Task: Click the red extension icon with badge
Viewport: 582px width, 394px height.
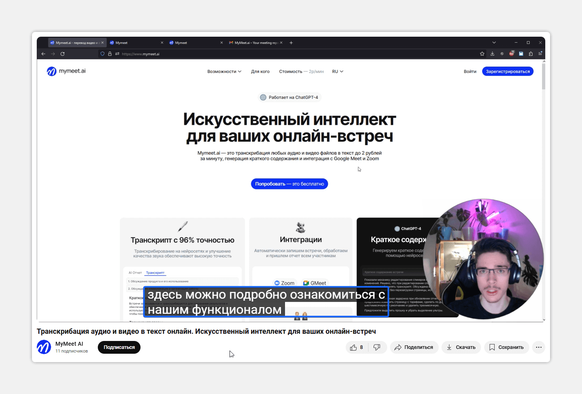Action: (512, 53)
